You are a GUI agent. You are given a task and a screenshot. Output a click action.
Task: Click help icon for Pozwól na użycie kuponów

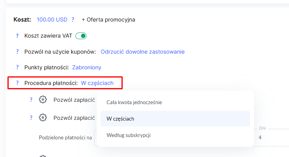17,52
